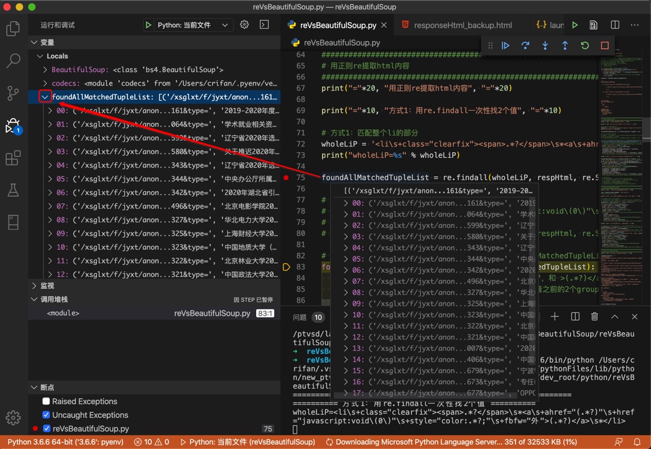This screenshot has width=651, height=449.
Task: Open the Run and Debug view icon
Action: tap(13, 125)
